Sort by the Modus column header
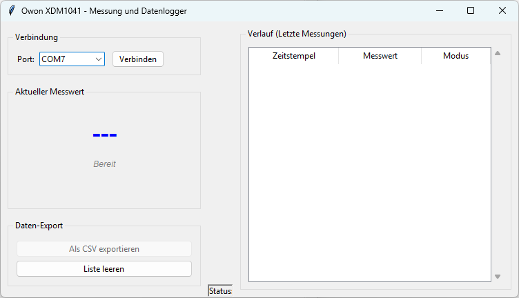The width and height of the screenshot is (519, 298). point(456,56)
